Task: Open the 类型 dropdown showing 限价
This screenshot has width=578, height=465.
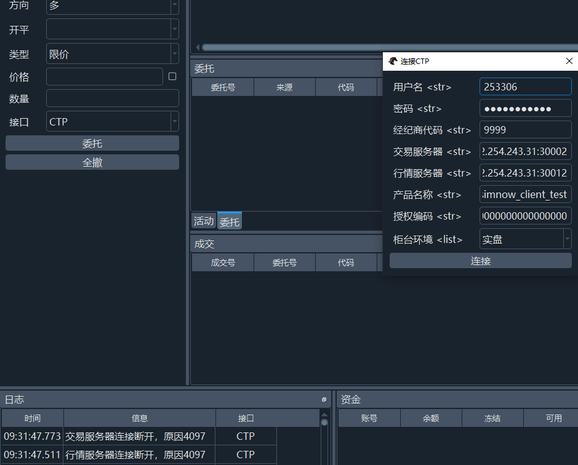Action: 174,54
